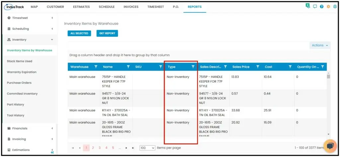Go to next page of results
Viewport: 340px width, 157px height.
tap(126, 148)
